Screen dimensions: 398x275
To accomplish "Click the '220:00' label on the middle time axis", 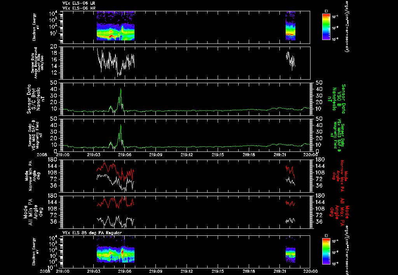I will 311,155.
